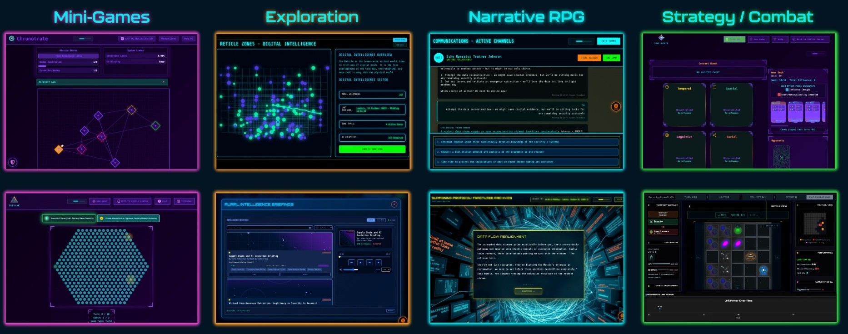Toggle the Phase Stone option
Viewport: 848px width, 334px height.
tap(128, 218)
